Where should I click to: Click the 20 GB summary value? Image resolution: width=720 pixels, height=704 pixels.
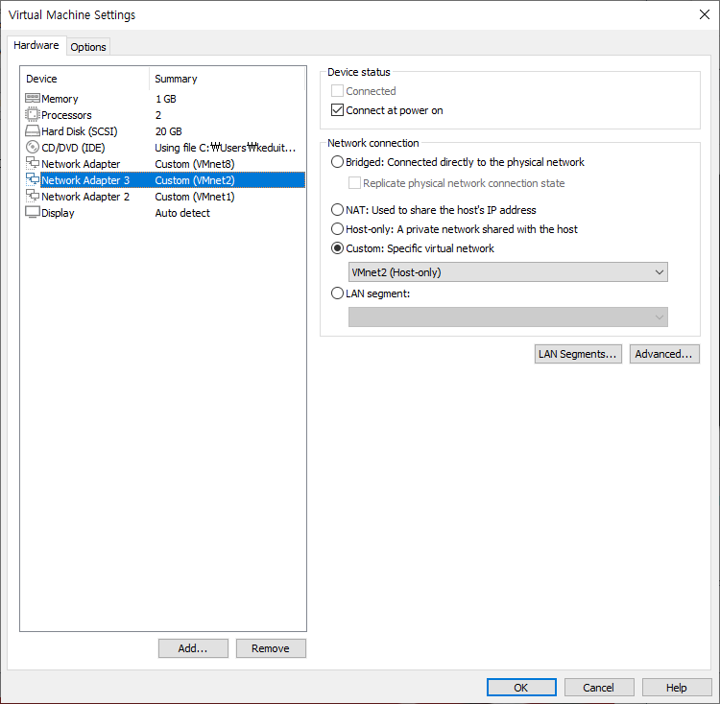click(x=169, y=131)
